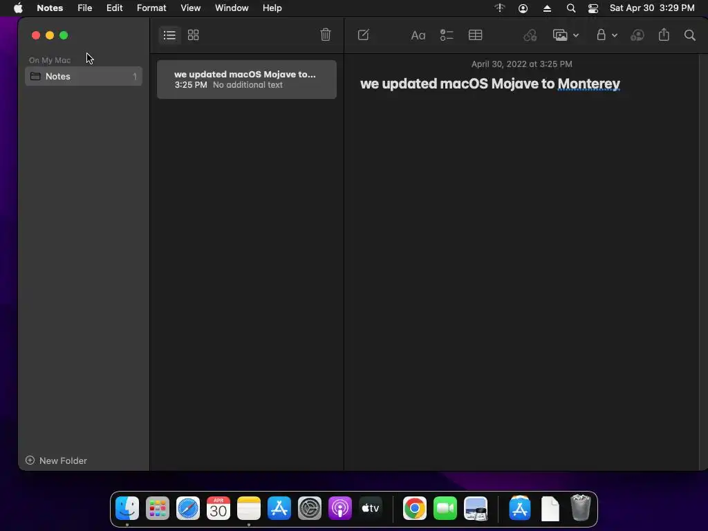Image resolution: width=708 pixels, height=531 pixels.
Task: Switch to list view in Notes
Action: pos(170,35)
